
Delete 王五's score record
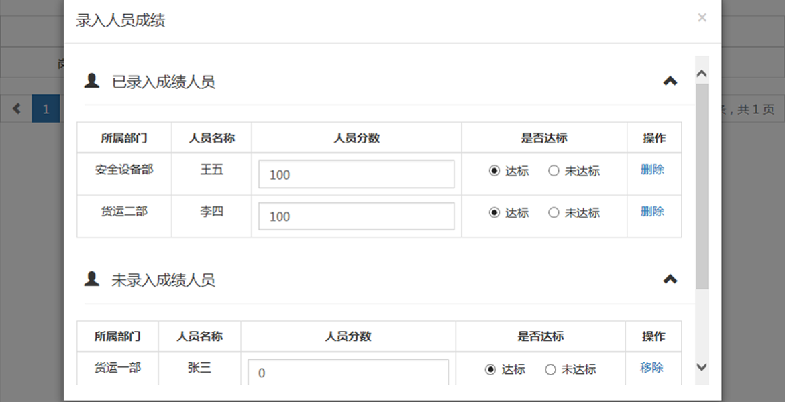(x=652, y=170)
